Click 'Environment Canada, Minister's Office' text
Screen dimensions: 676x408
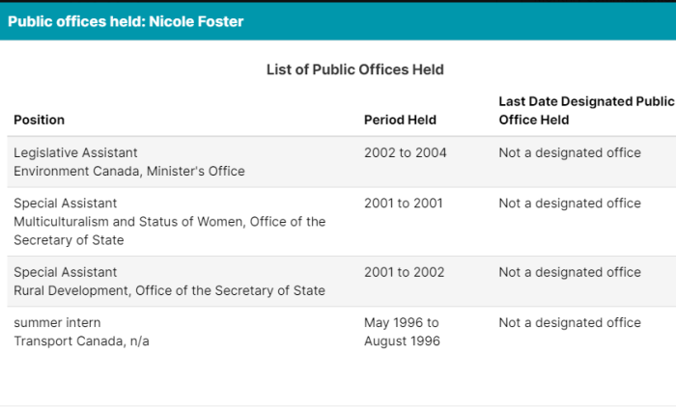tap(129, 172)
